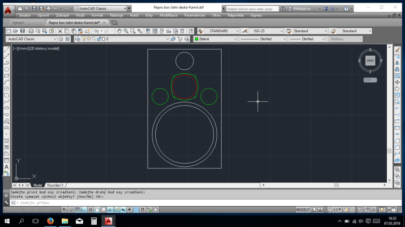405x227 pixels.
Task: Open the Kresli menu
Action: pos(134,16)
